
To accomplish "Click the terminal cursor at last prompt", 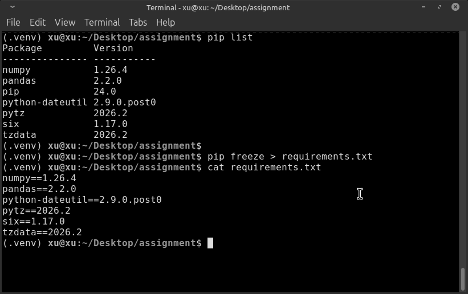I will tap(210, 243).
